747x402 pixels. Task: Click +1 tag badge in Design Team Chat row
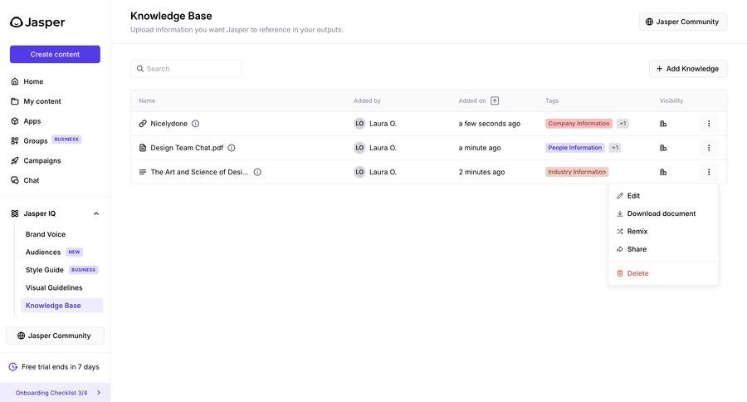[x=614, y=148]
